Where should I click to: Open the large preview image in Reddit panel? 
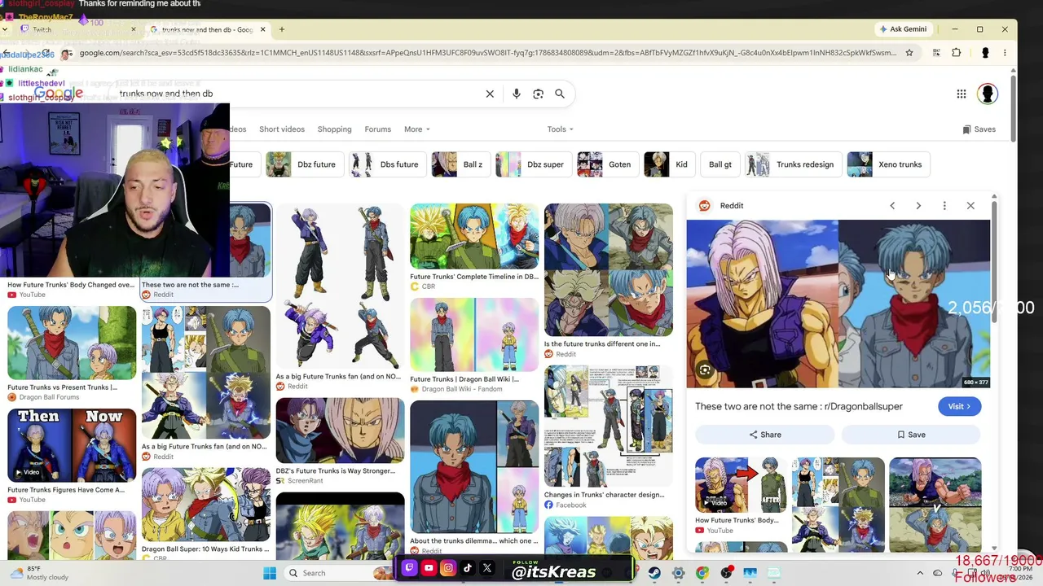838,304
